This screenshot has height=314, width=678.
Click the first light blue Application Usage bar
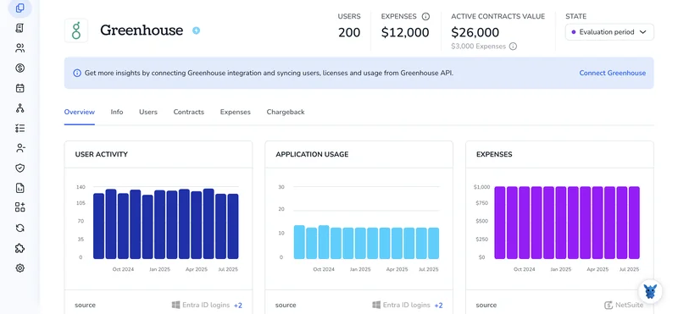299,242
